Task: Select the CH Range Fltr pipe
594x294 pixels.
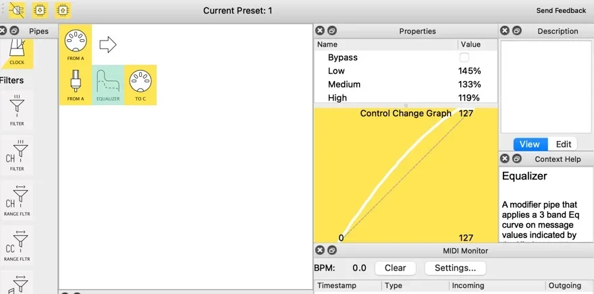Action: coord(17,200)
